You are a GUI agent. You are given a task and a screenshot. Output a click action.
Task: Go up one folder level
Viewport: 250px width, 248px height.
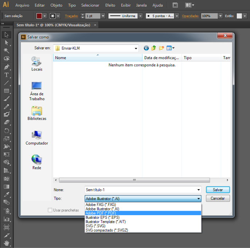[154, 48]
